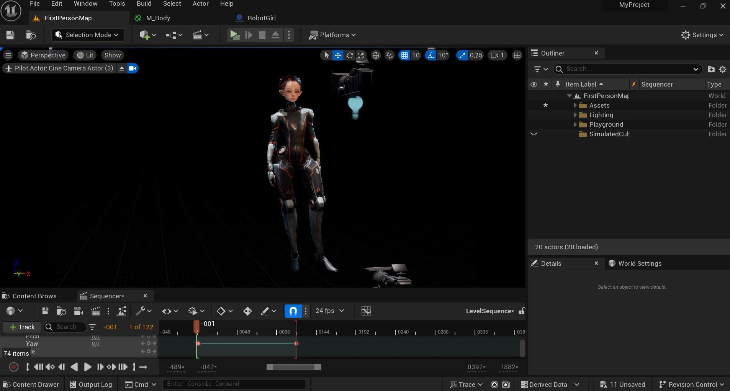Click the Play in editor green arrow

(x=234, y=35)
